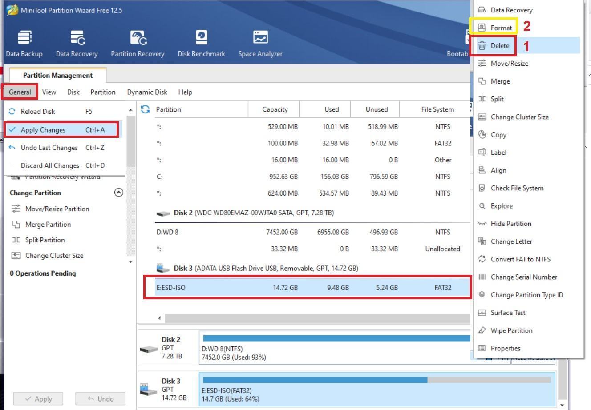The height and width of the screenshot is (410, 591).
Task: Click the Explore magnifier icon
Action: click(482, 205)
